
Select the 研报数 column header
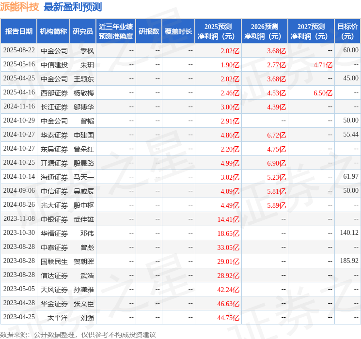coord(149,31)
